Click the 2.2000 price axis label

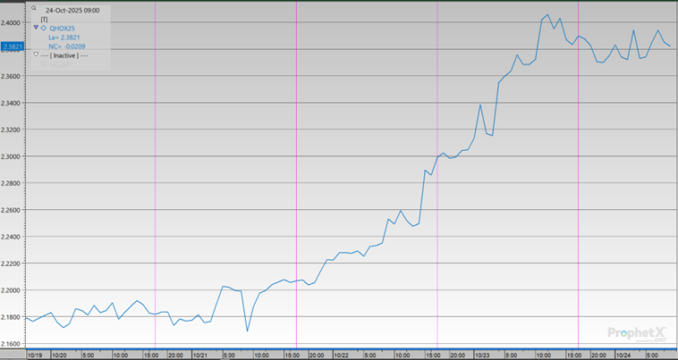[12, 290]
